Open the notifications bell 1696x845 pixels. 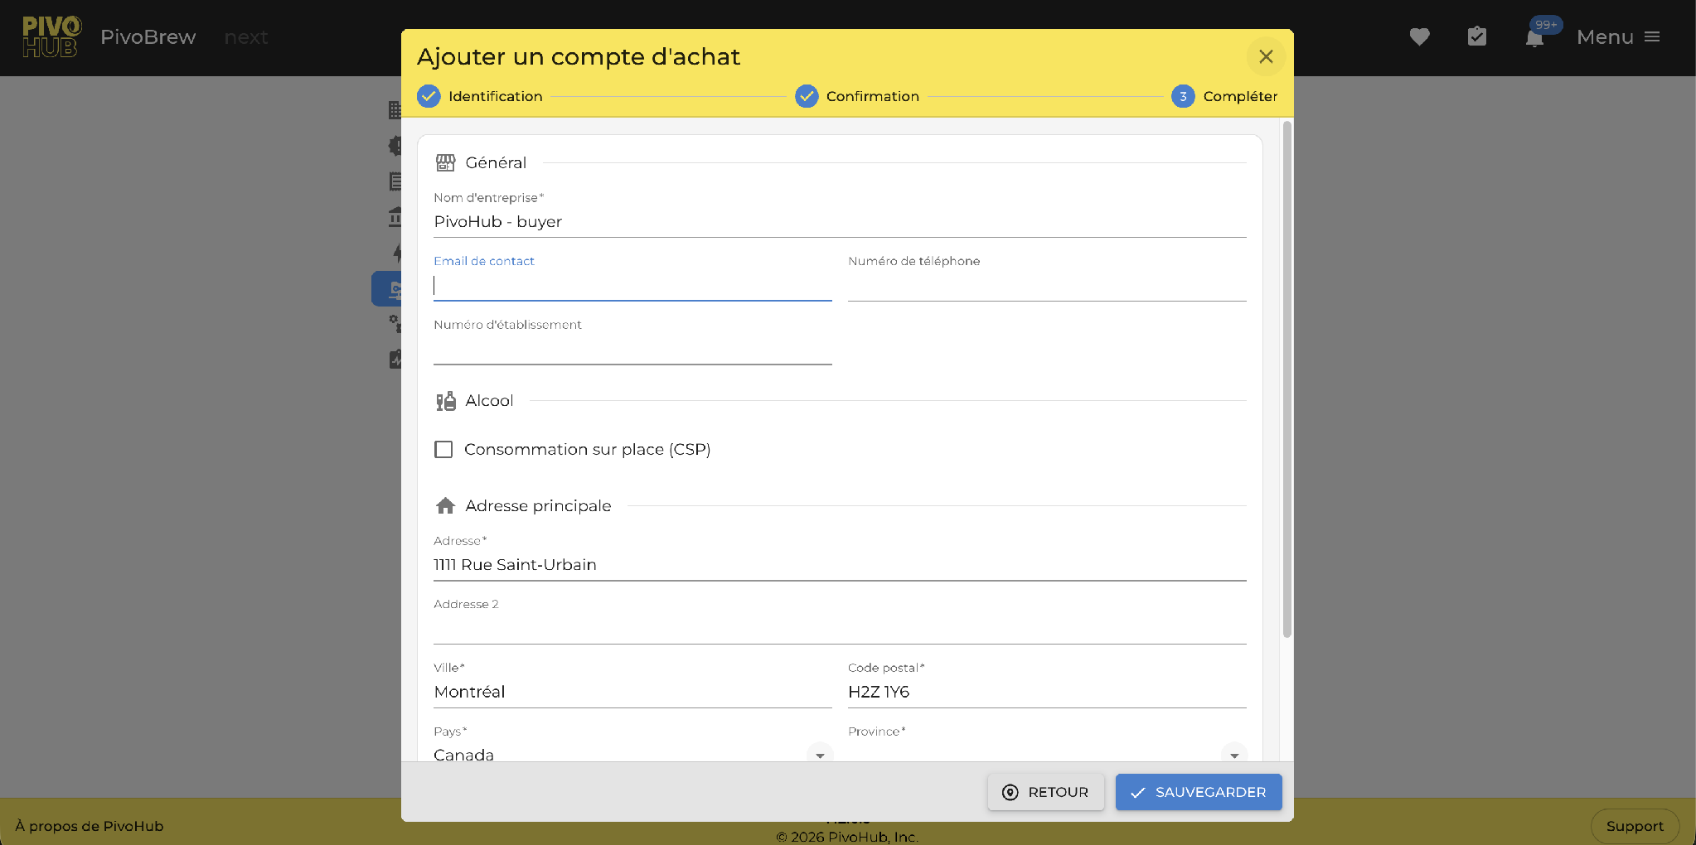point(1534,38)
